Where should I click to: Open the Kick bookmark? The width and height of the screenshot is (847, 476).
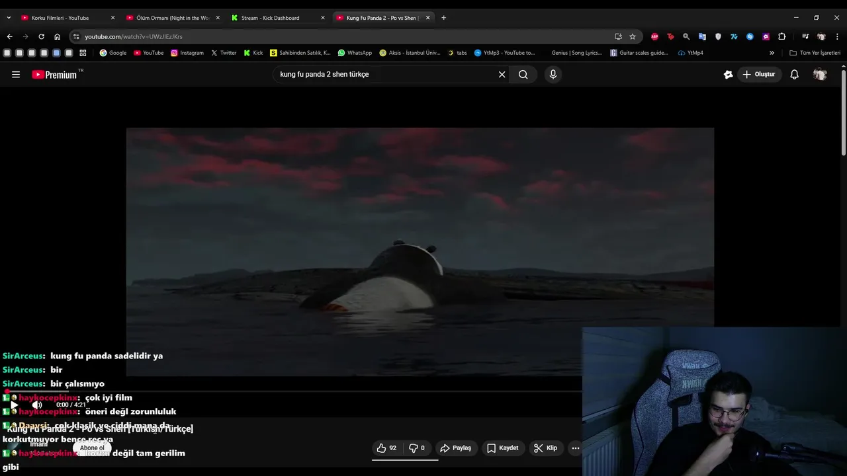coord(253,53)
